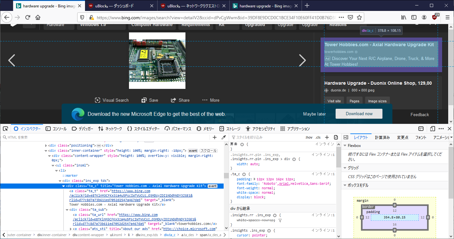Screen dimensions: 454x239
Task: Reload the current page
Action: pyautogui.click(x=27, y=17)
